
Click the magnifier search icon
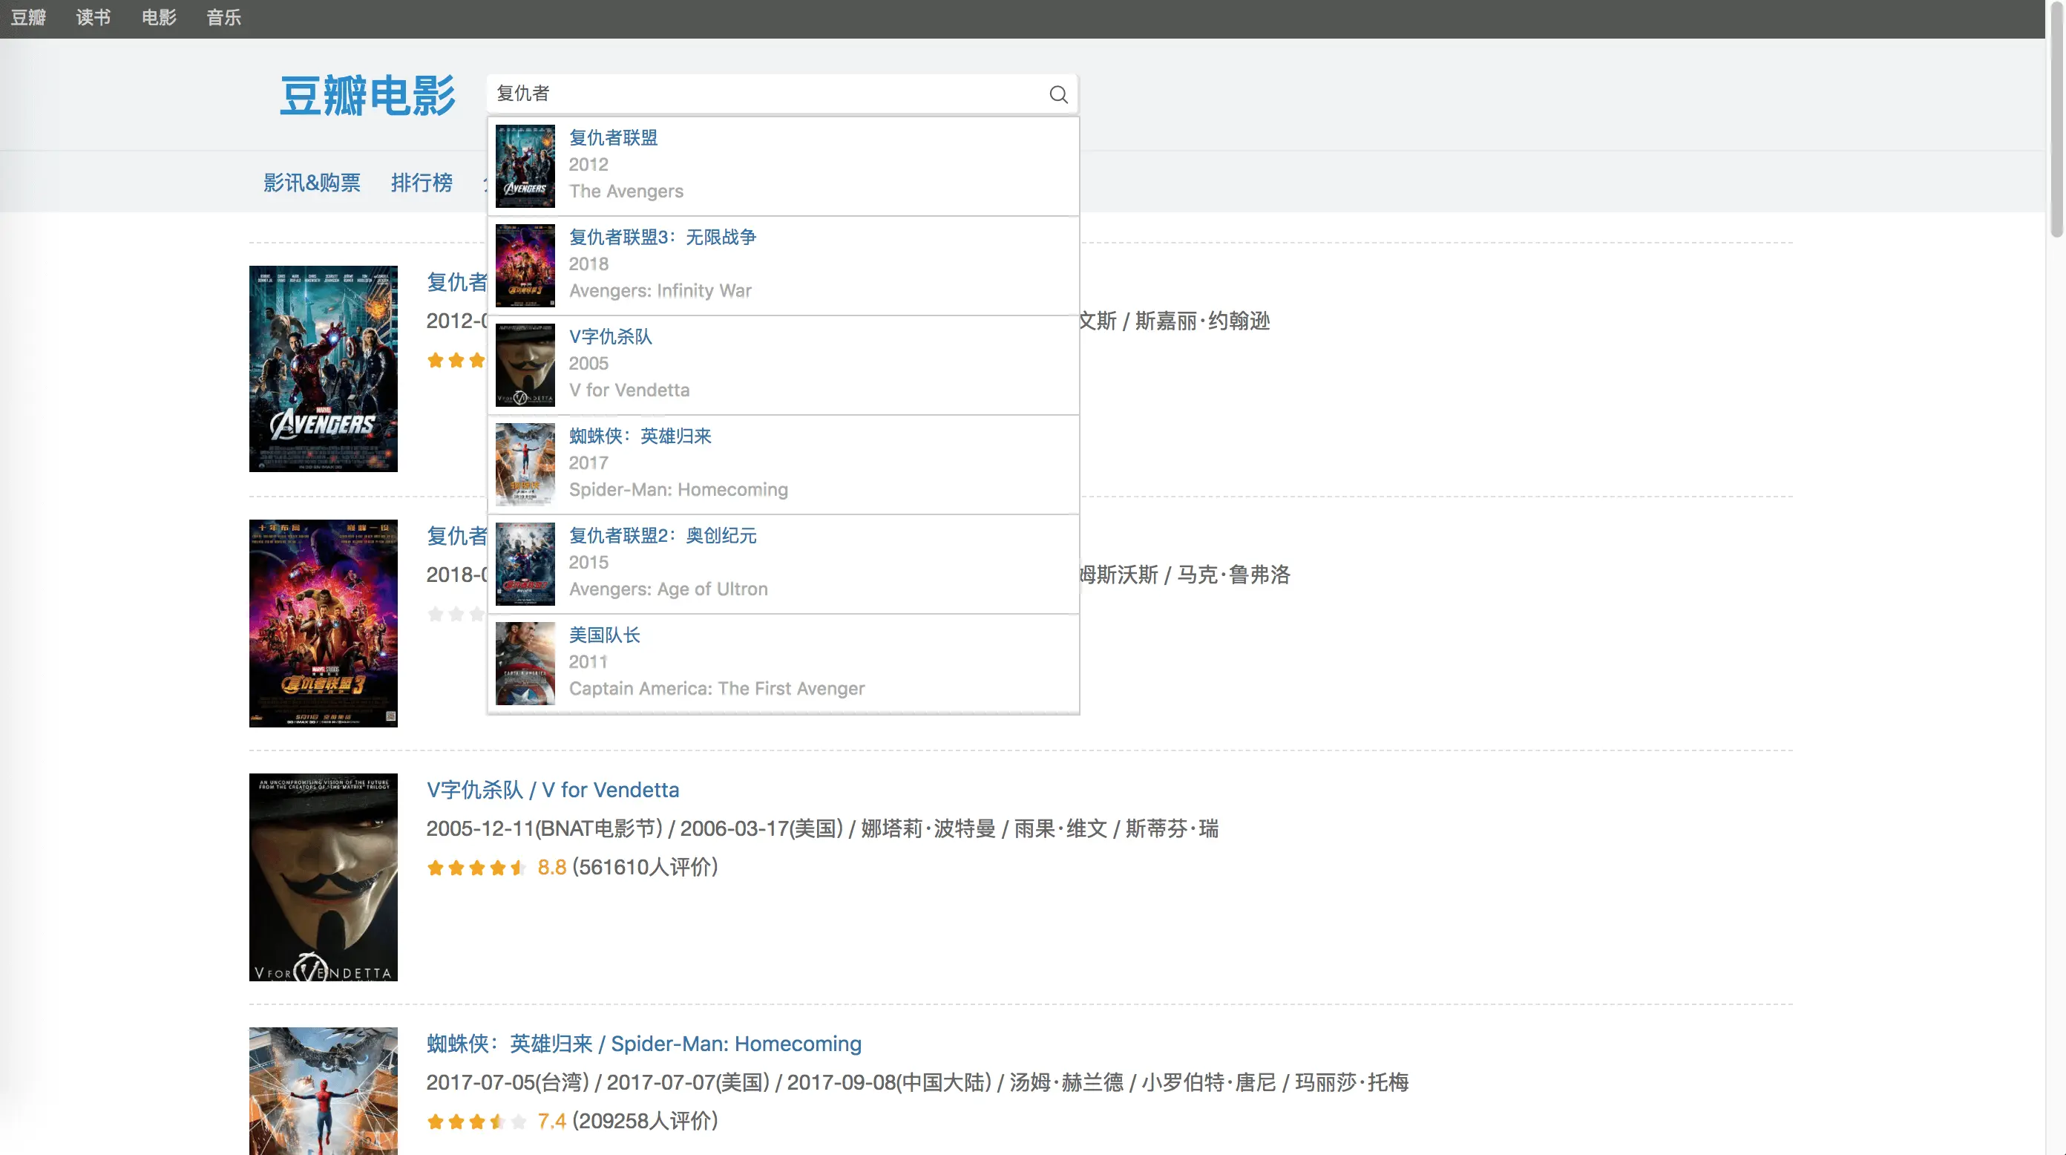[x=1058, y=95]
